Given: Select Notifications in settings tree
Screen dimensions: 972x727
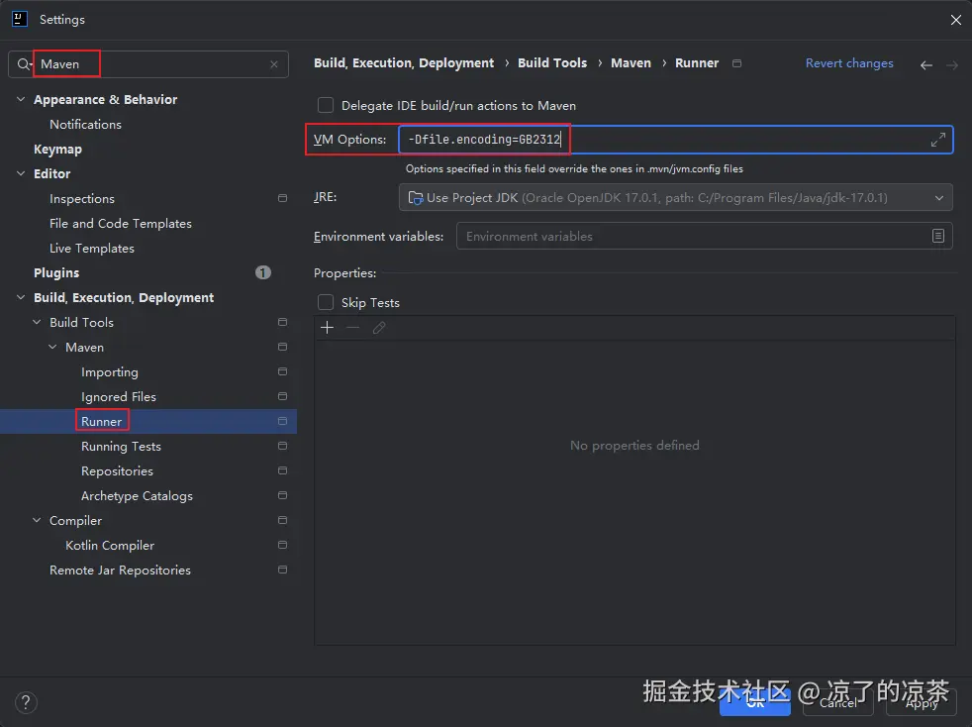Looking at the screenshot, I should click(x=85, y=125).
